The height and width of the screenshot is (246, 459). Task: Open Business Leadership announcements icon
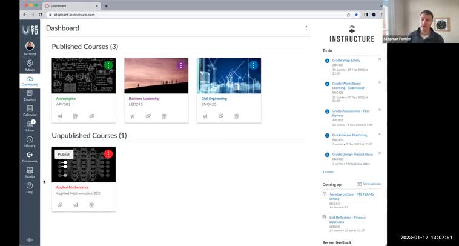[x=133, y=116]
